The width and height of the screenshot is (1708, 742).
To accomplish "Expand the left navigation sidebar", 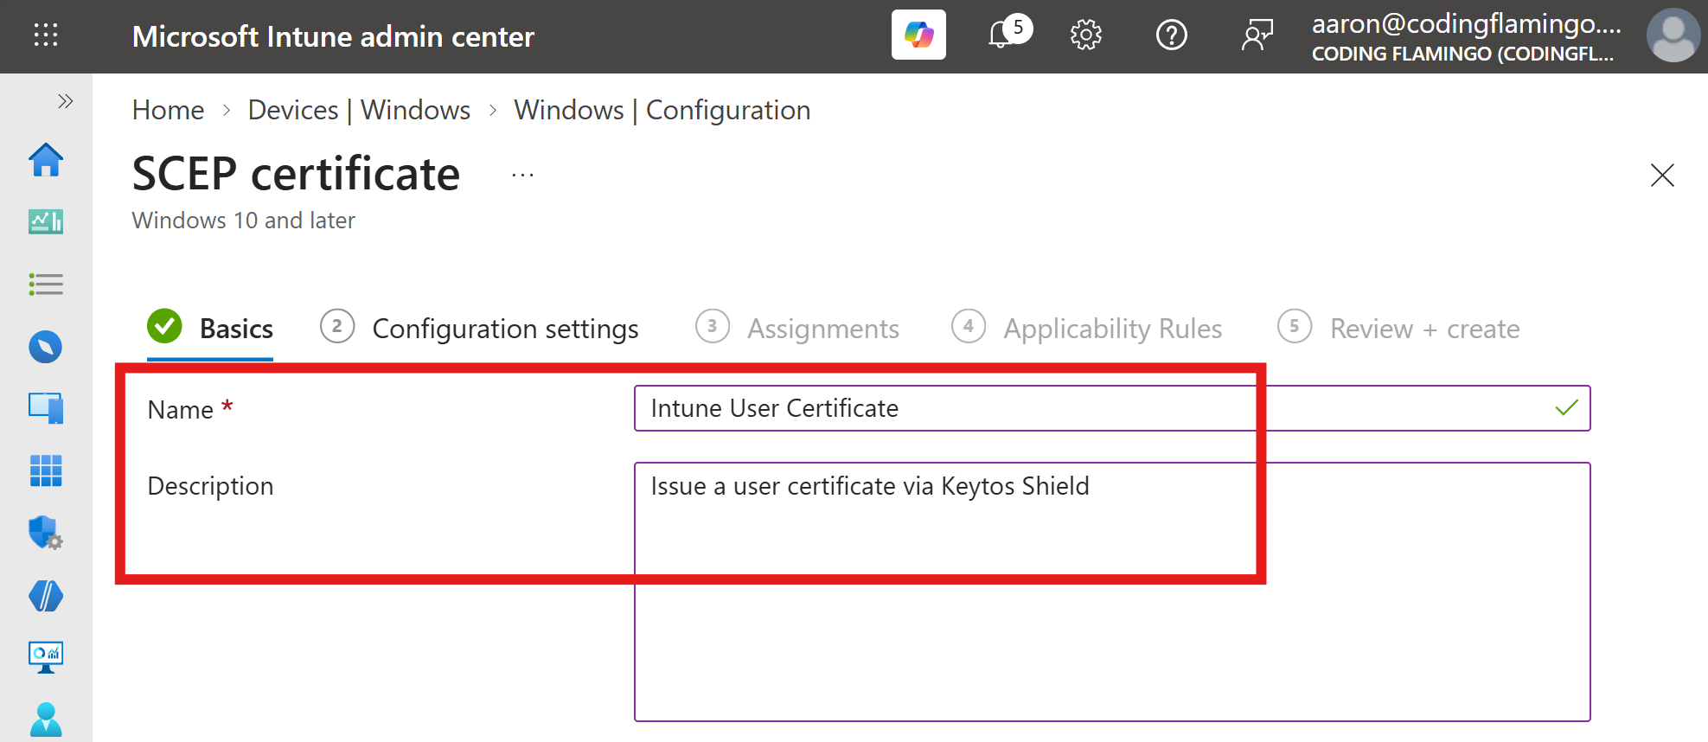I will (x=65, y=101).
